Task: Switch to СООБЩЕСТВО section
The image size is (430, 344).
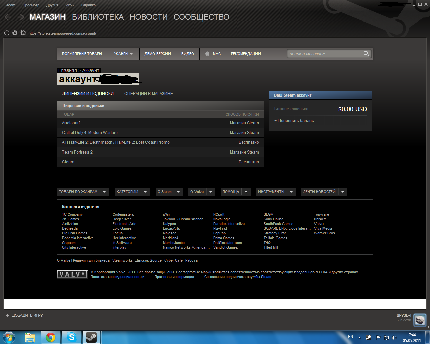Action: pyautogui.click(x=202, y=17)
